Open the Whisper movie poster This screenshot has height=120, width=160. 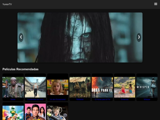click(147, 87)
